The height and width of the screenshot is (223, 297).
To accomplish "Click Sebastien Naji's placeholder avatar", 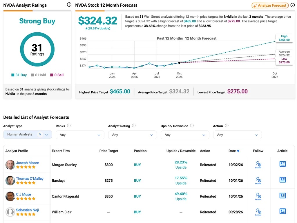I will (10, 212).
